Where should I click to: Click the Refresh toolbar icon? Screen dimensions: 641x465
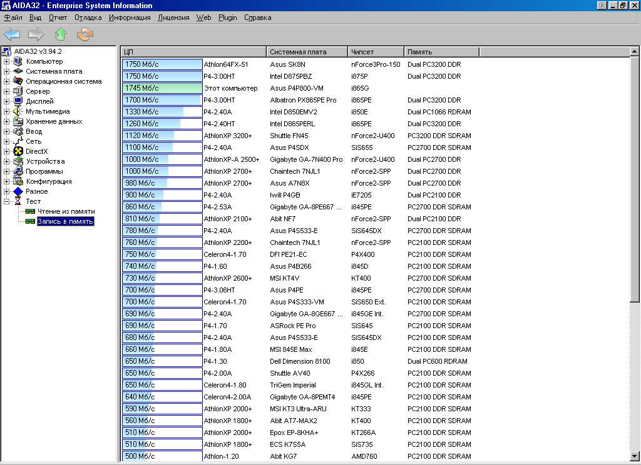click(x=85, y=34)
